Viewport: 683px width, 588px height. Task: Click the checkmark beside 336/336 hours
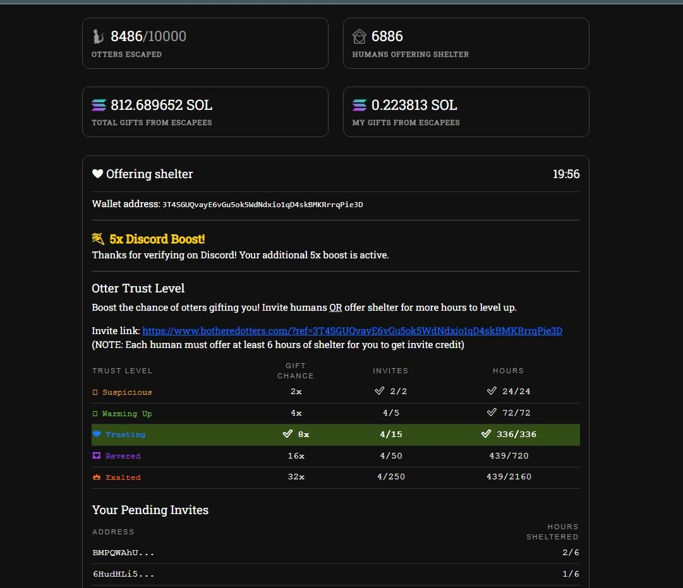[486, 434]
